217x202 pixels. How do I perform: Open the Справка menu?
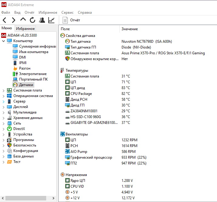(x=85, y=13)
